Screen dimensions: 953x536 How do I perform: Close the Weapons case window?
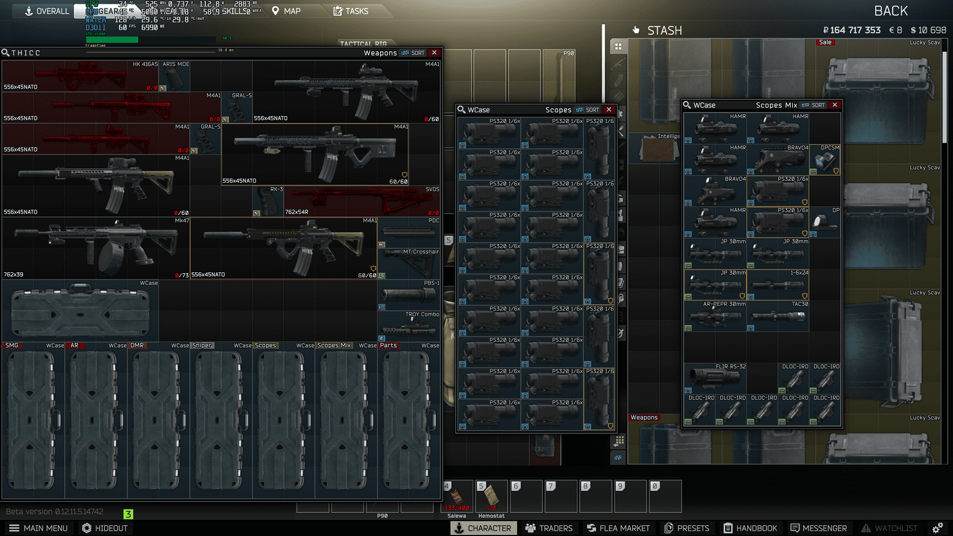pos(434,53)
